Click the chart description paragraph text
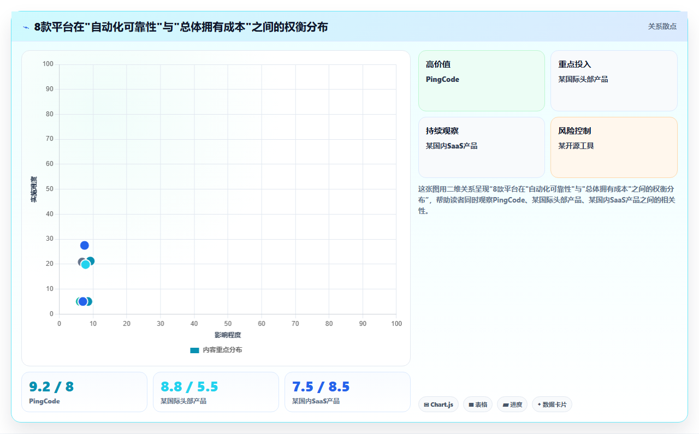The width and height of the screenshot is (699, 434). (547, 200)
